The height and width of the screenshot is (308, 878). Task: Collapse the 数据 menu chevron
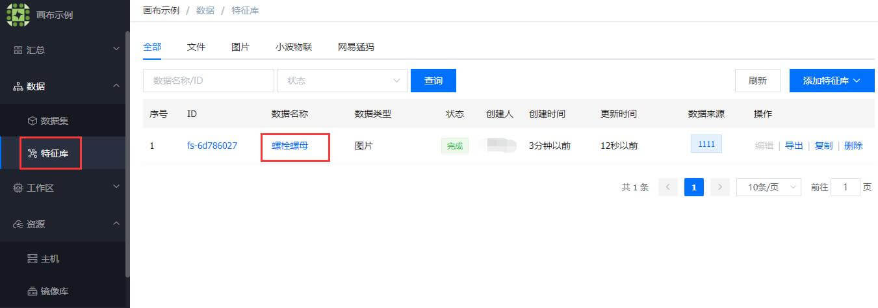116,86
